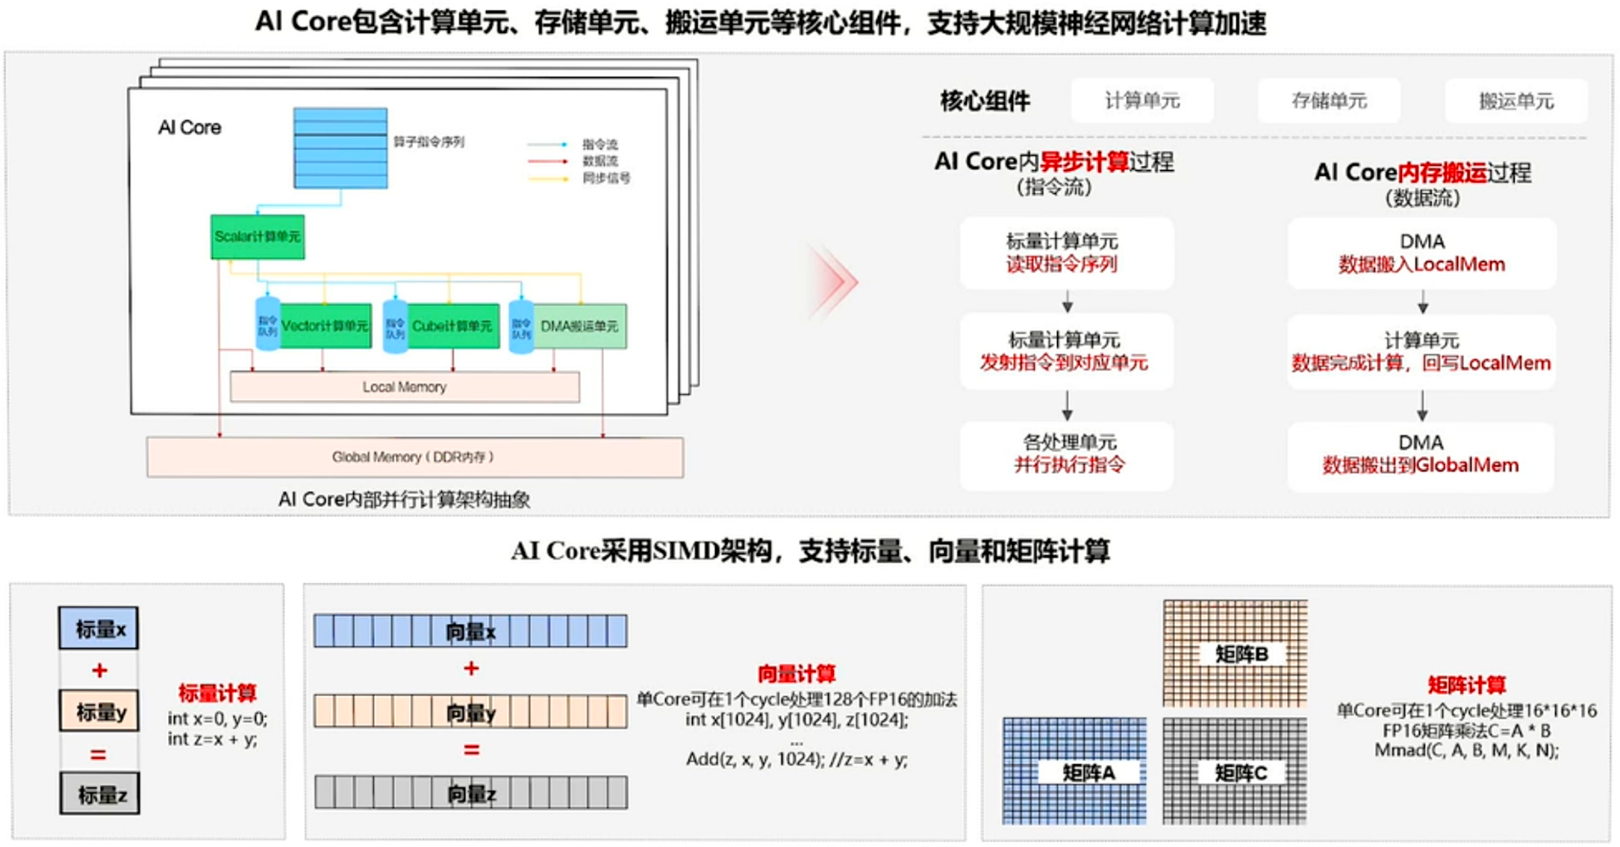Select the heading AI Core内存搬运过程
The image size is (1620, 847).
(1423, 173)
